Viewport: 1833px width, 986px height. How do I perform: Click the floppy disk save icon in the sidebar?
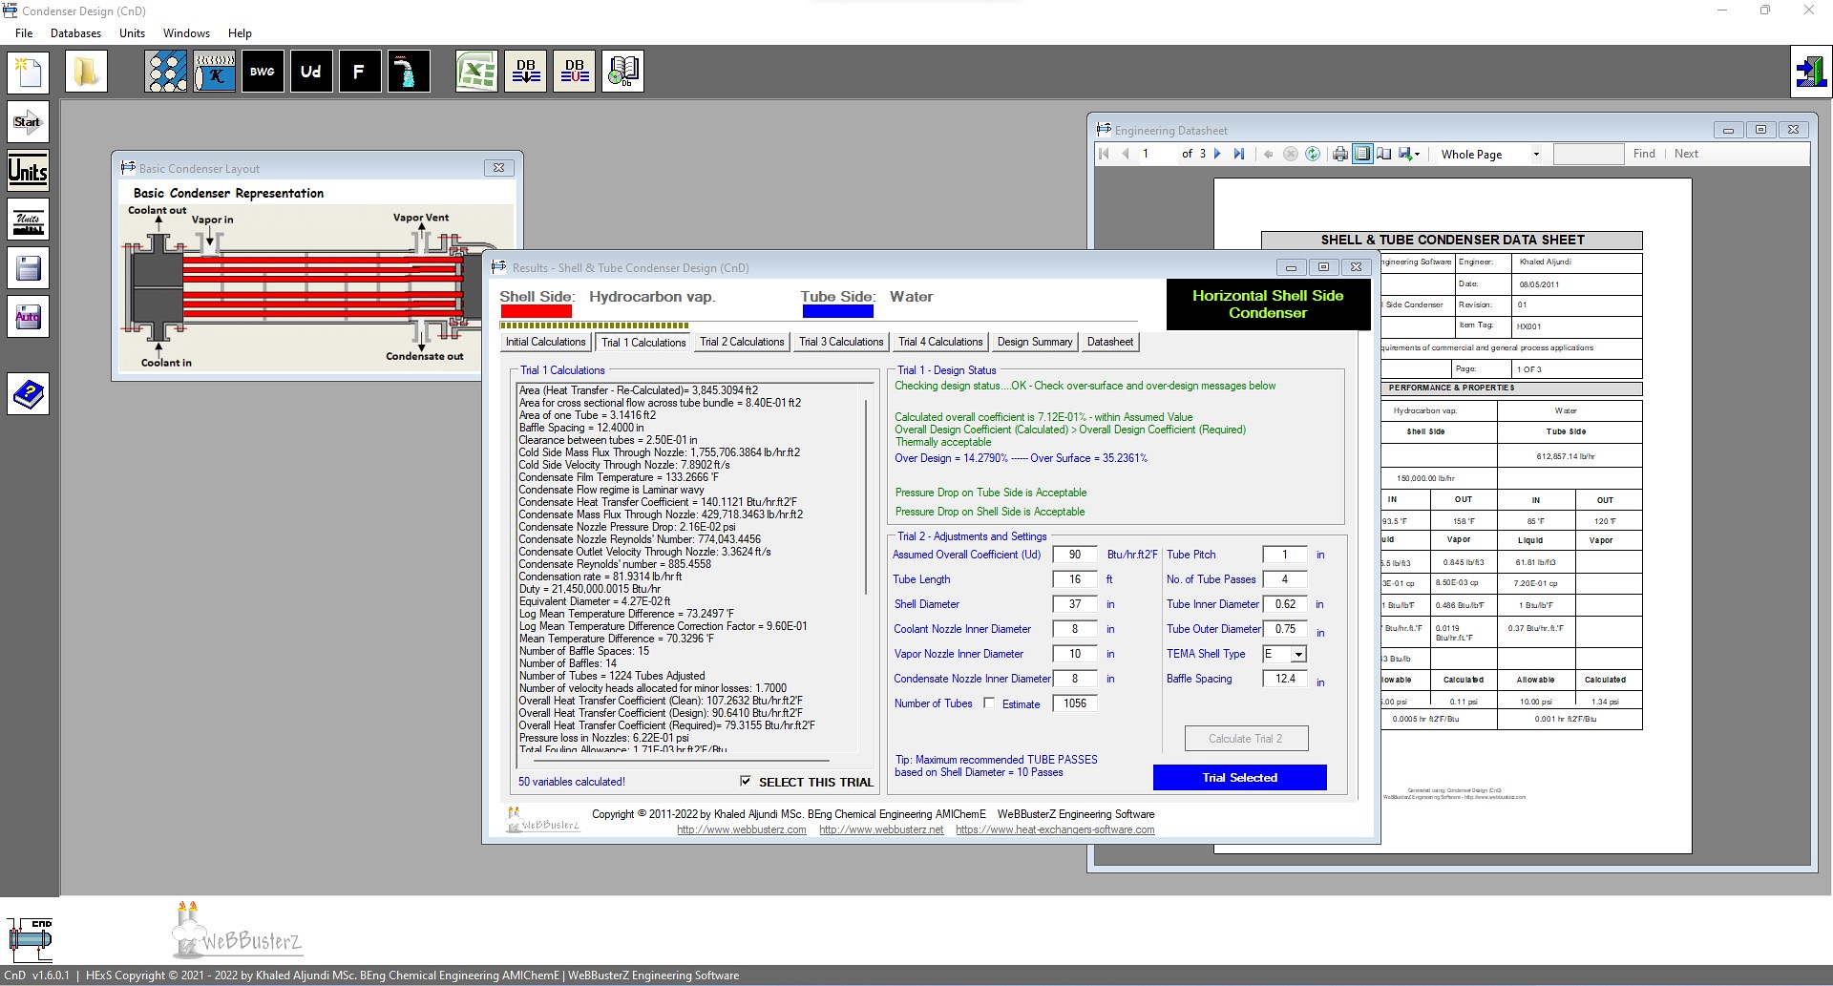tap(28, 268)
